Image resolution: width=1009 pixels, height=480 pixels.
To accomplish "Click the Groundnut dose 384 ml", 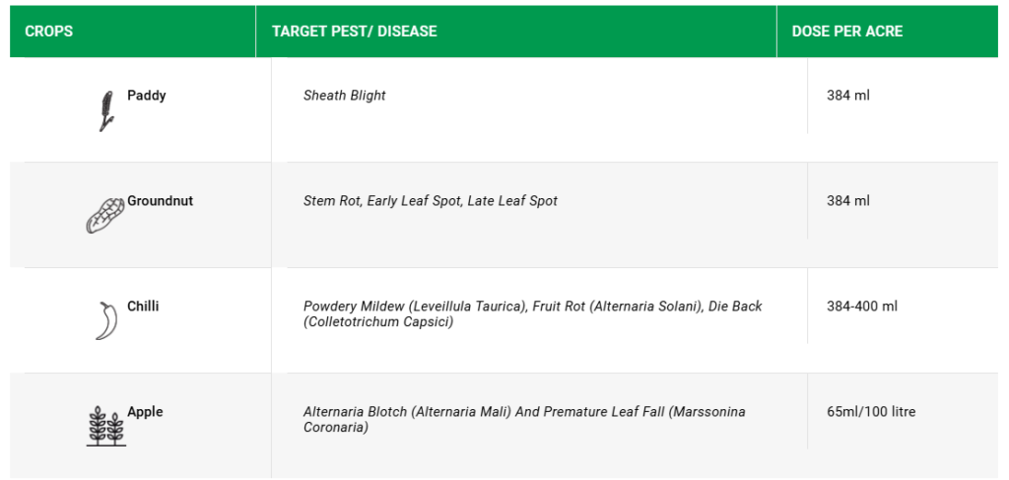I will click(x=848, y=201).
